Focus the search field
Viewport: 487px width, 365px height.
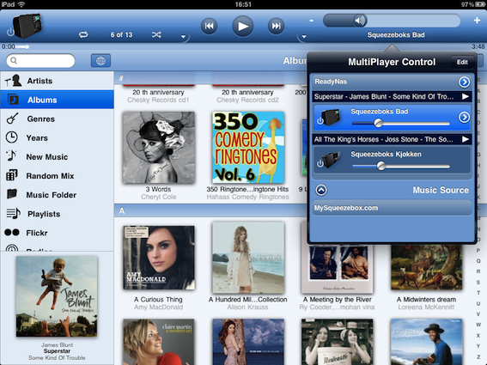coord(40,61)
